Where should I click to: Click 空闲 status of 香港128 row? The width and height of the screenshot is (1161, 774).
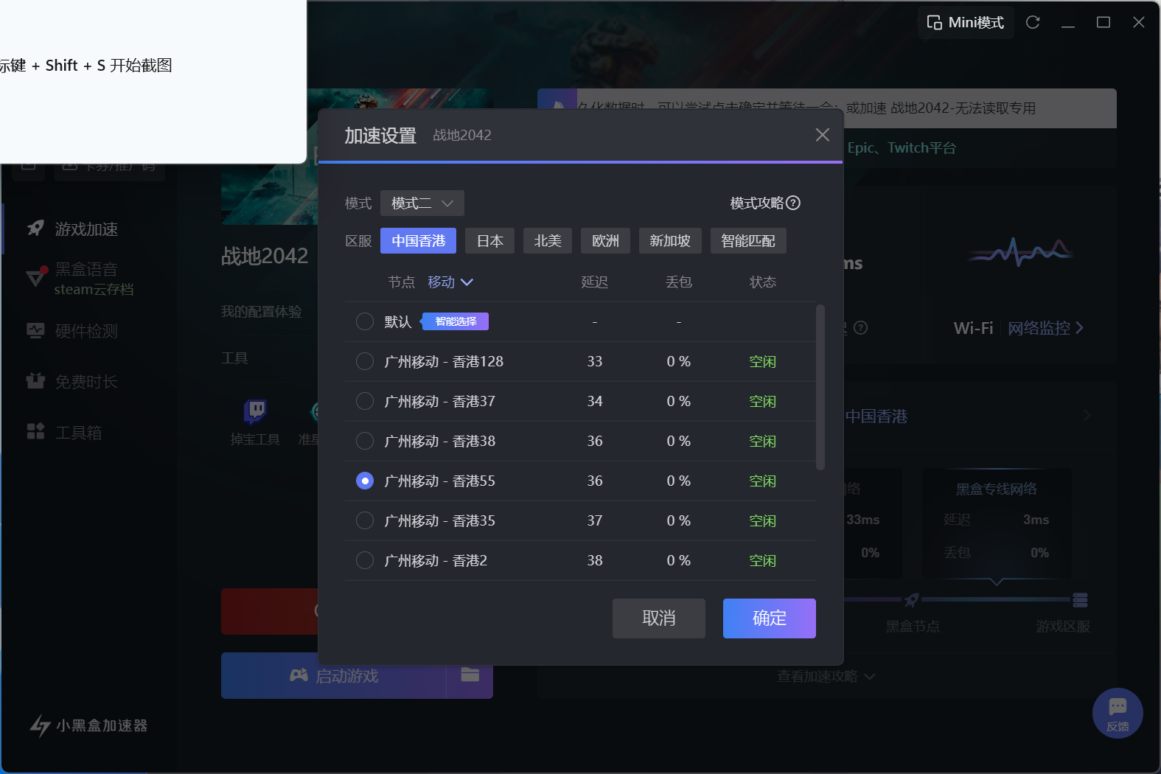(x=763, y=362)
